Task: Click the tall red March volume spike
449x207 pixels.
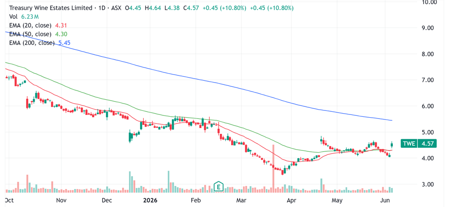Action: point(273,168)
